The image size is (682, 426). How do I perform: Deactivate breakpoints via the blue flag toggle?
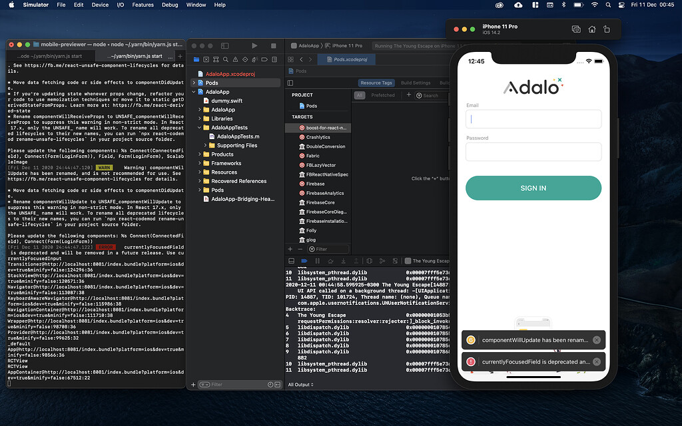(x=303, y=261)
